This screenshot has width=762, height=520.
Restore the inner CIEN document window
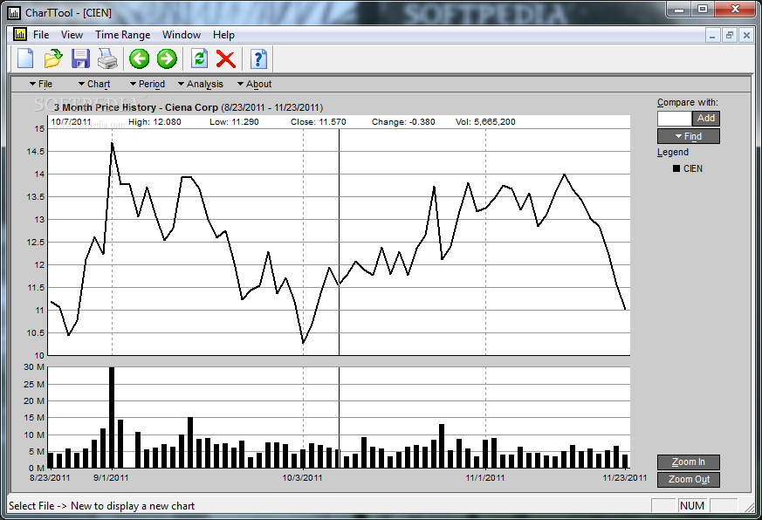(730, 35)
